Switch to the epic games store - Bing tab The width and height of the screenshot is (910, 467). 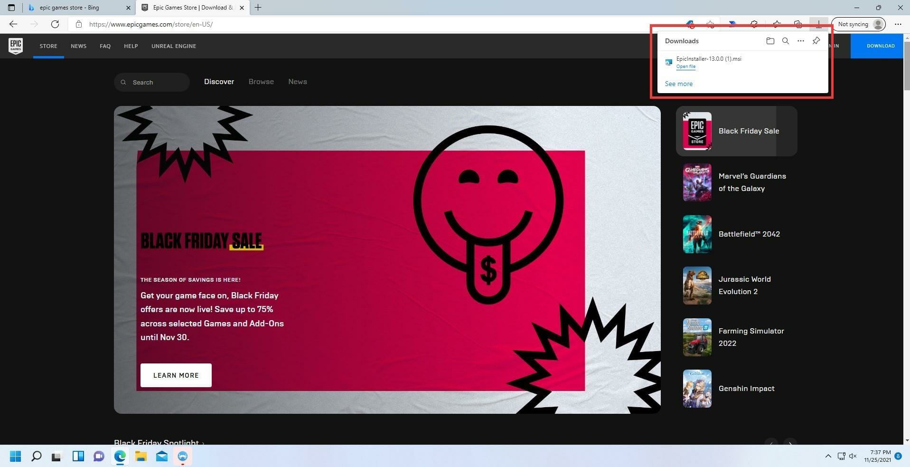pyautogui.click(x=79, y=8)
